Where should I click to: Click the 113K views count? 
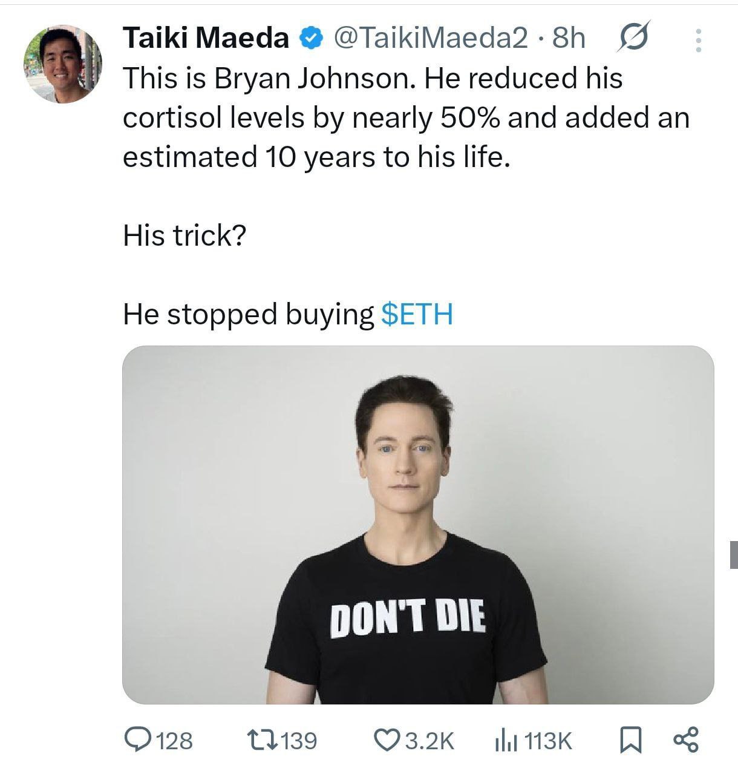coord(548,740)
